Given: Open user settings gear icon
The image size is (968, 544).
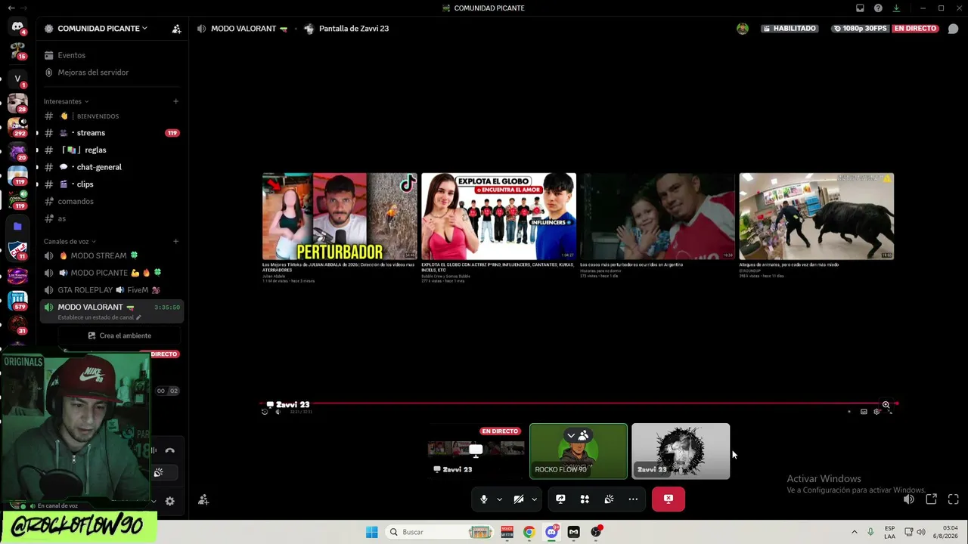Looking at the screenshot, I should pyautogui.click(x=169, y=501).
